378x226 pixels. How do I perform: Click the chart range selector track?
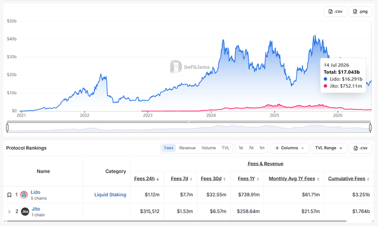[189, 128]
